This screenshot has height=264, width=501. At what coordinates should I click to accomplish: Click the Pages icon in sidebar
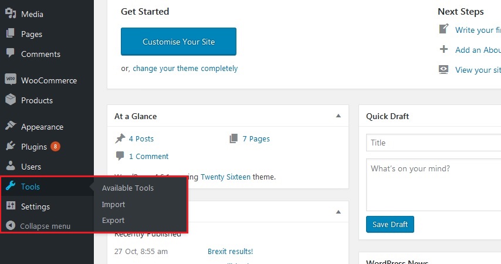tap(11, 33)
